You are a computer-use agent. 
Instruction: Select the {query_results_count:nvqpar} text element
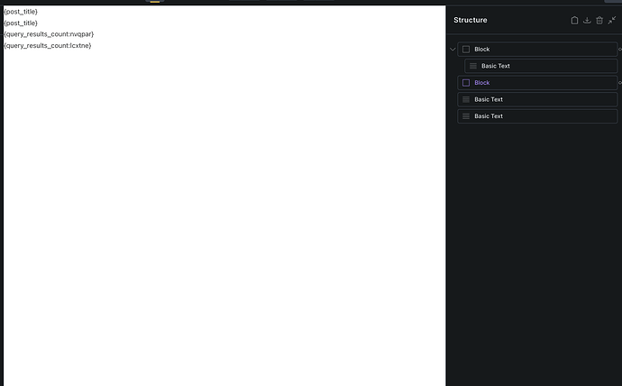[49, 34]
